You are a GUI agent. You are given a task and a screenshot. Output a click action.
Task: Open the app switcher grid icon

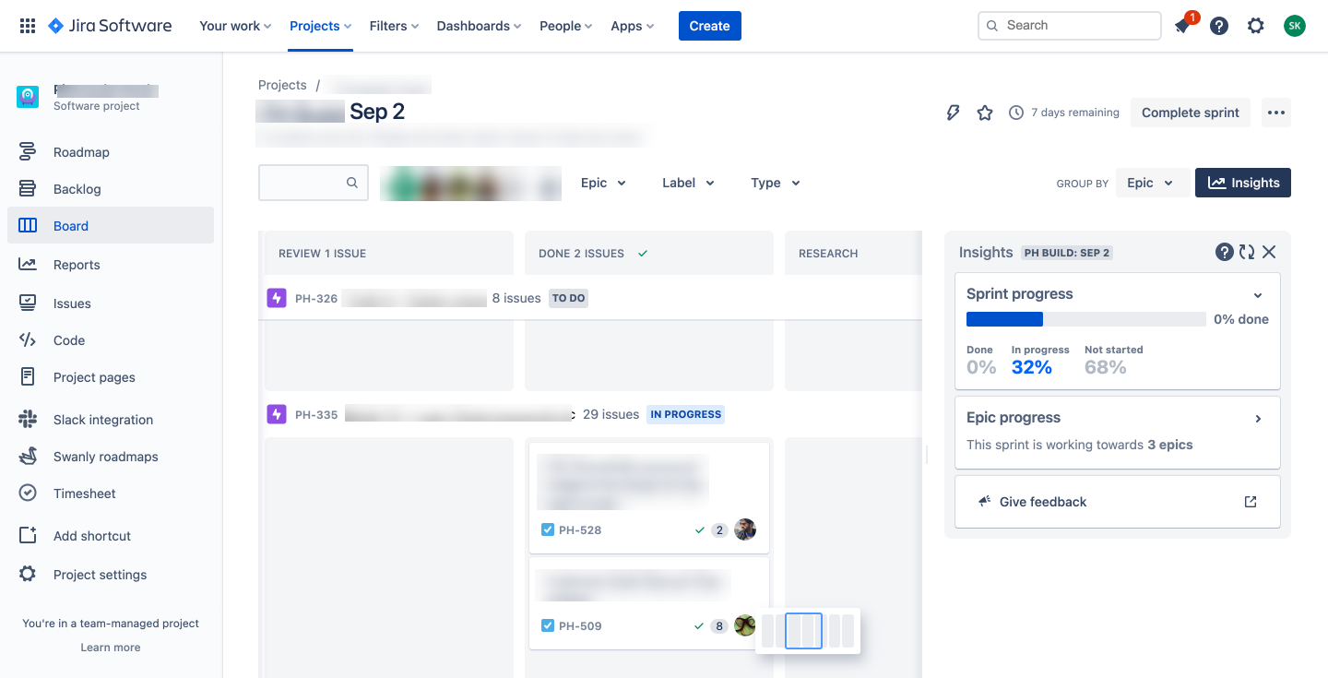(x=28, y=26)
